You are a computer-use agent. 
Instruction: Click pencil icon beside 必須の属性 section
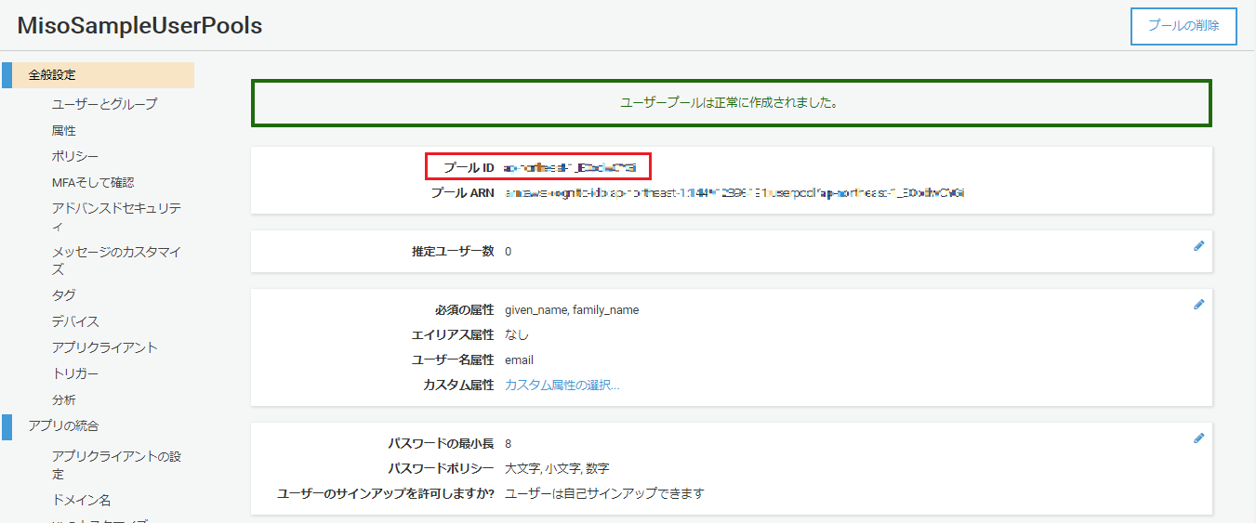pos(1198,304)
